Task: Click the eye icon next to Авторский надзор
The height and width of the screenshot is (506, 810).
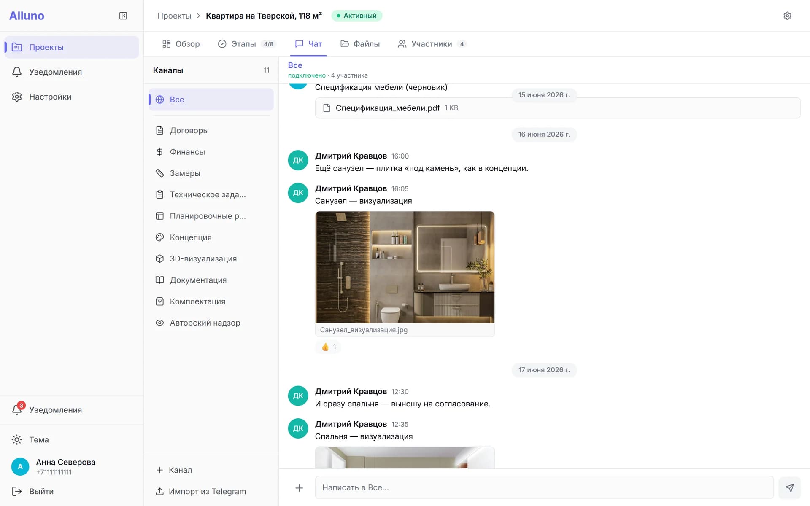Action: (x=159, y=323)
